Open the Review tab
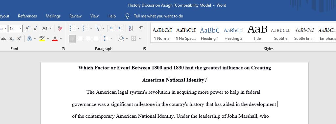The width and height of the screenshot is (336, 124). (x=75, y=16)
